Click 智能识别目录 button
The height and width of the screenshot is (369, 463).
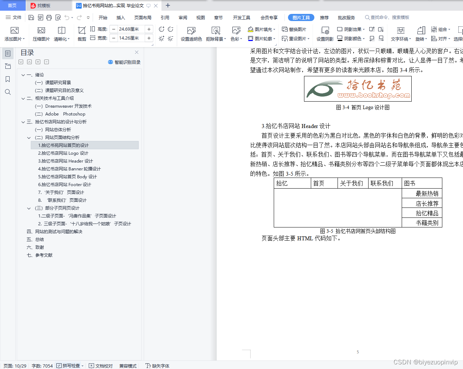pos(124,62)
